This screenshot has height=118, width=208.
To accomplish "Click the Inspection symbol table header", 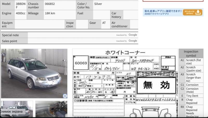I will [191, 53].
